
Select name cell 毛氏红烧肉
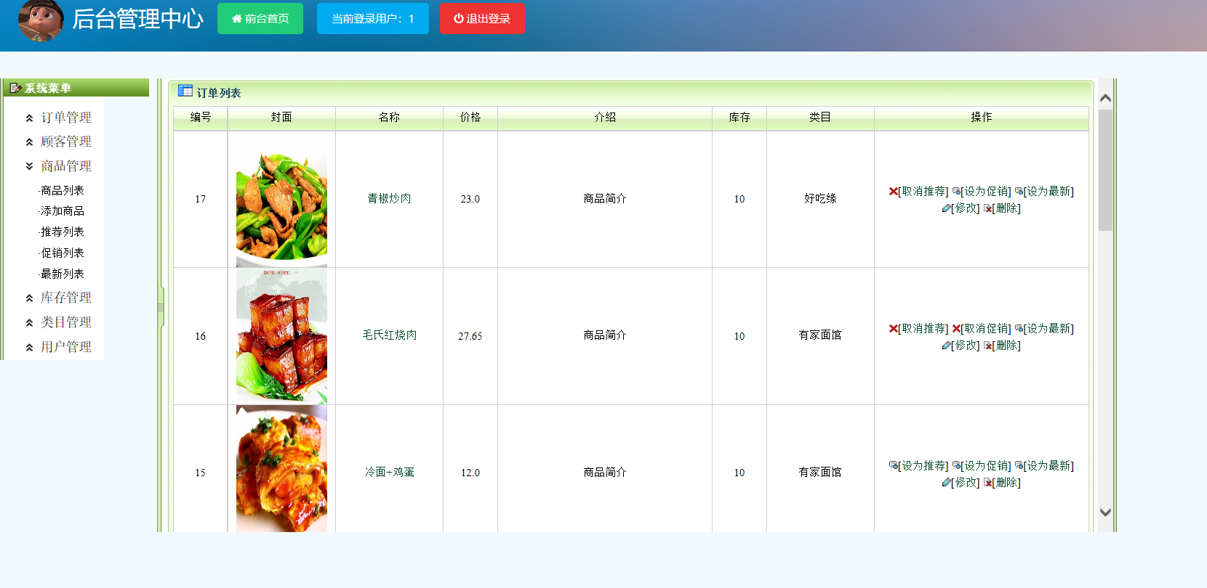click(x=389, y=335)
